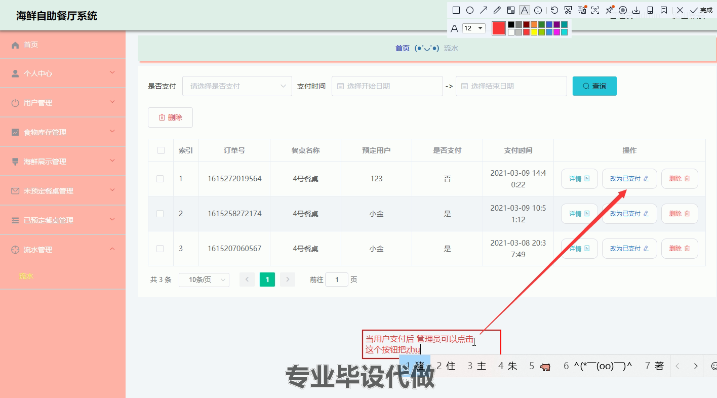Select the pencil drawing tool
This screenshot has height=398, width=717.
click(497, 10)
